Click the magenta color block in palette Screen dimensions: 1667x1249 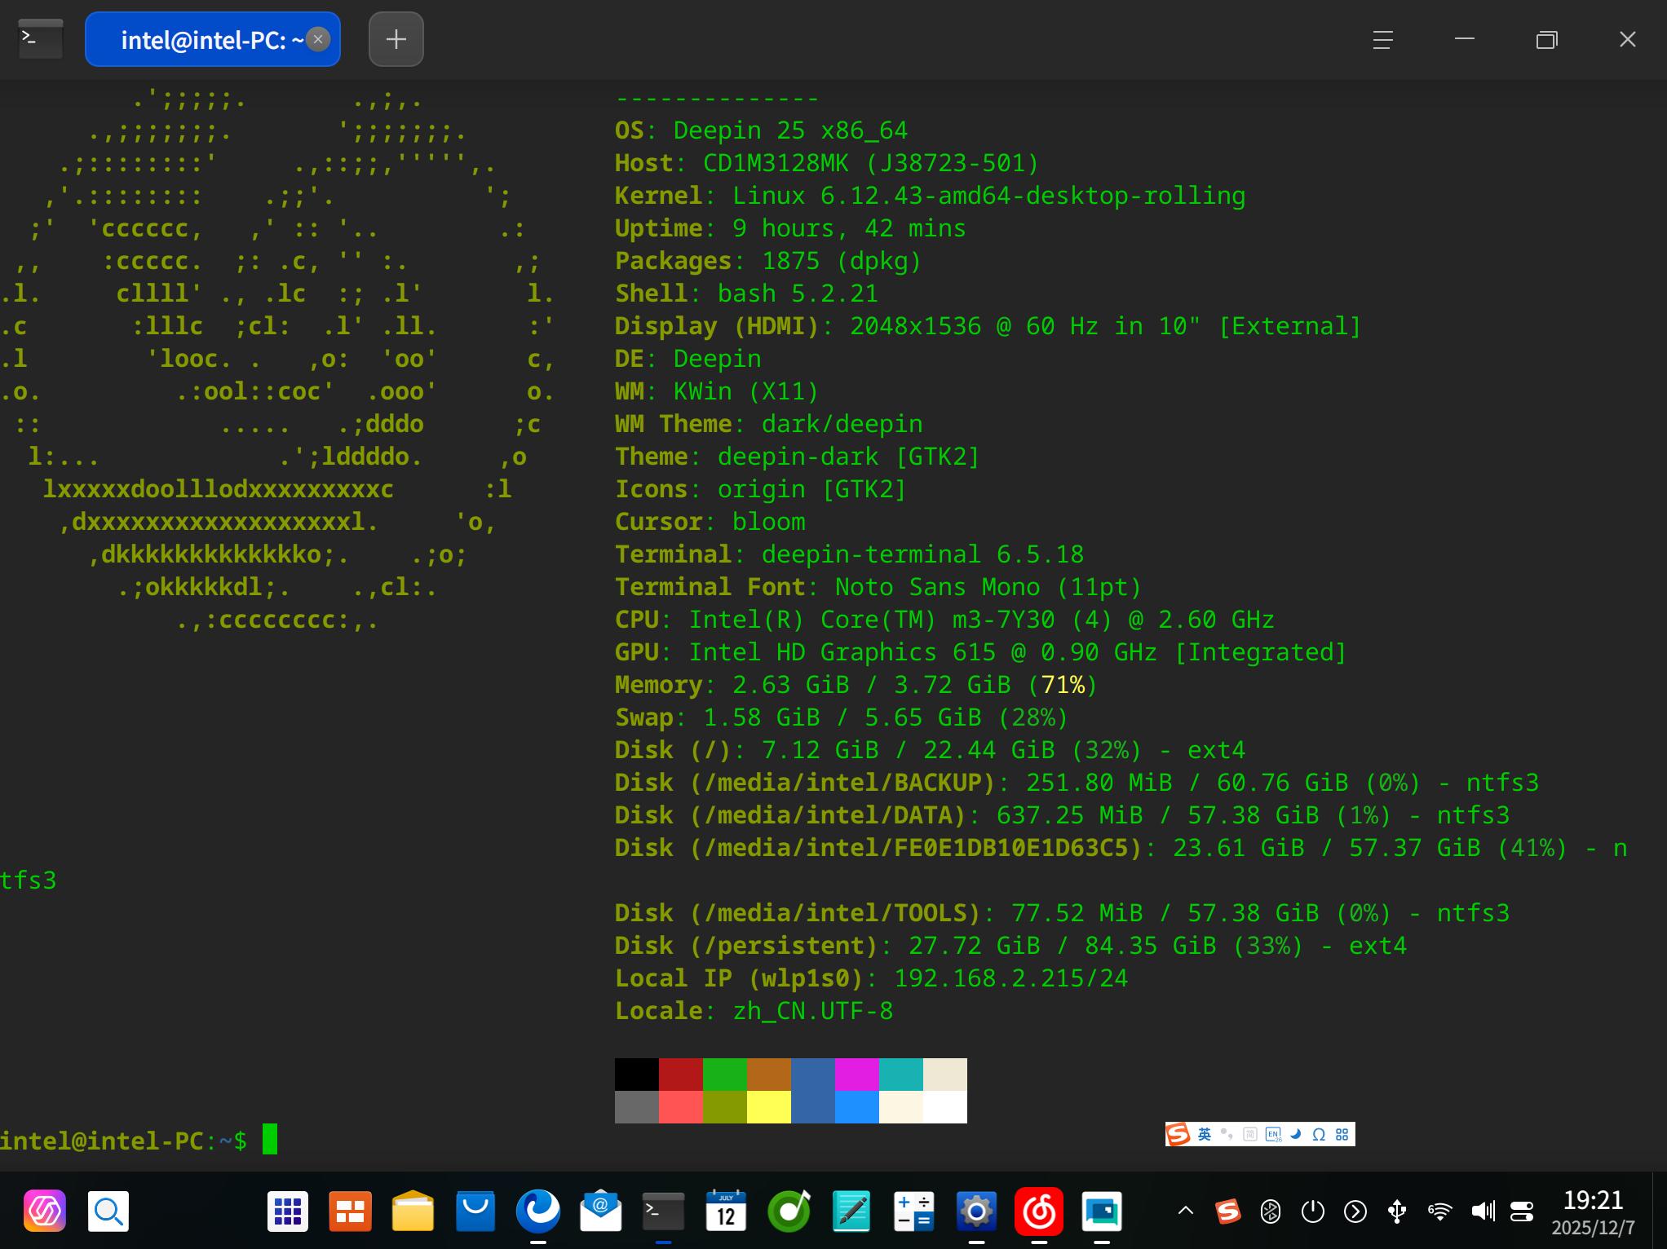tap(857, 1075)
